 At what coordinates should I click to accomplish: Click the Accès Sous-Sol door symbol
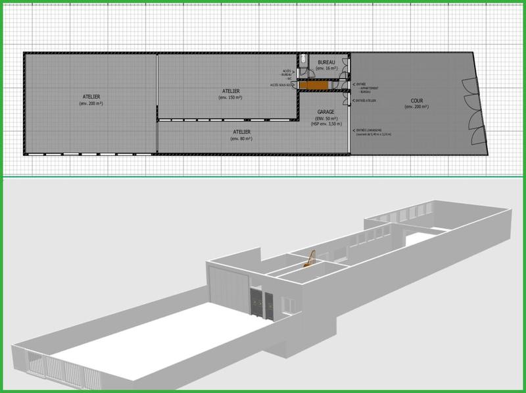coord(294,86)
